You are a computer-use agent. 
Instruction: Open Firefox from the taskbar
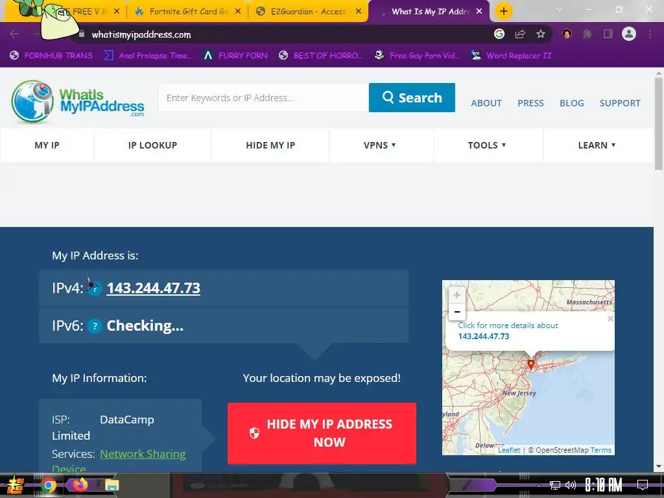coord(80,484)
